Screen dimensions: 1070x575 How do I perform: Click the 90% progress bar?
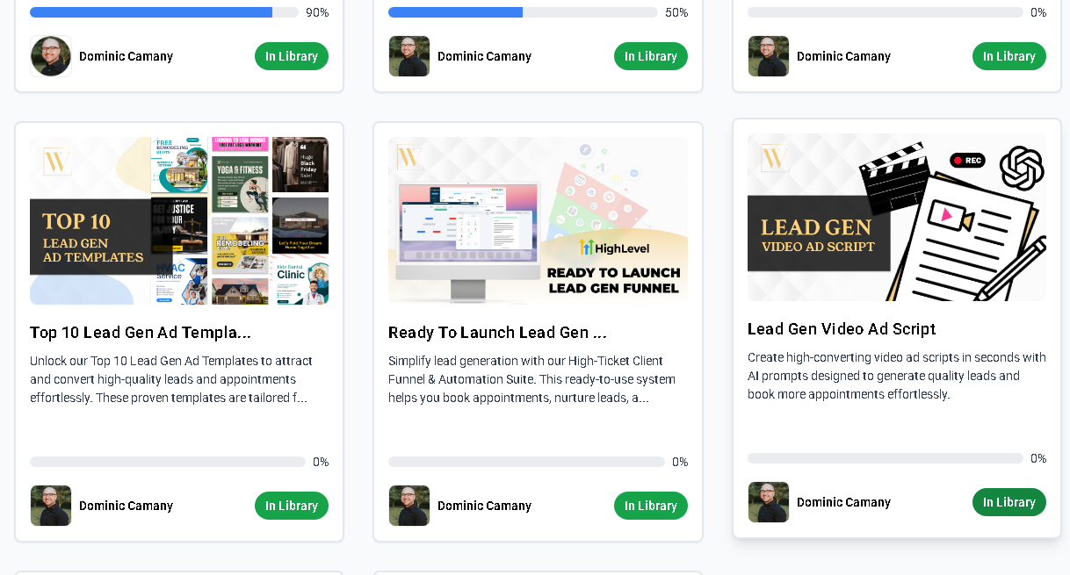click(x=163, y=12)
